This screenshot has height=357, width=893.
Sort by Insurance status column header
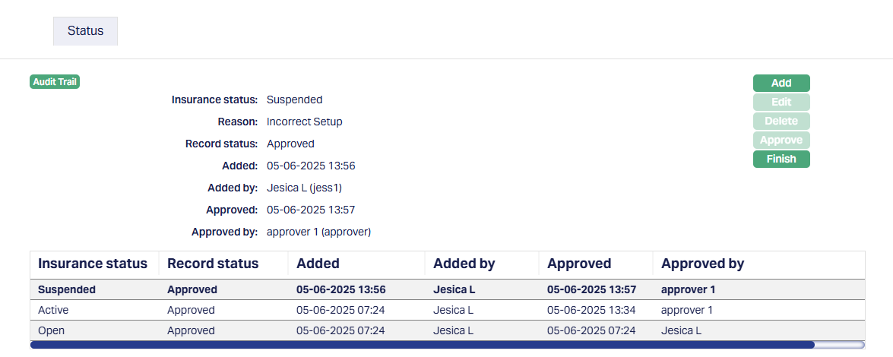pos(93,264)
